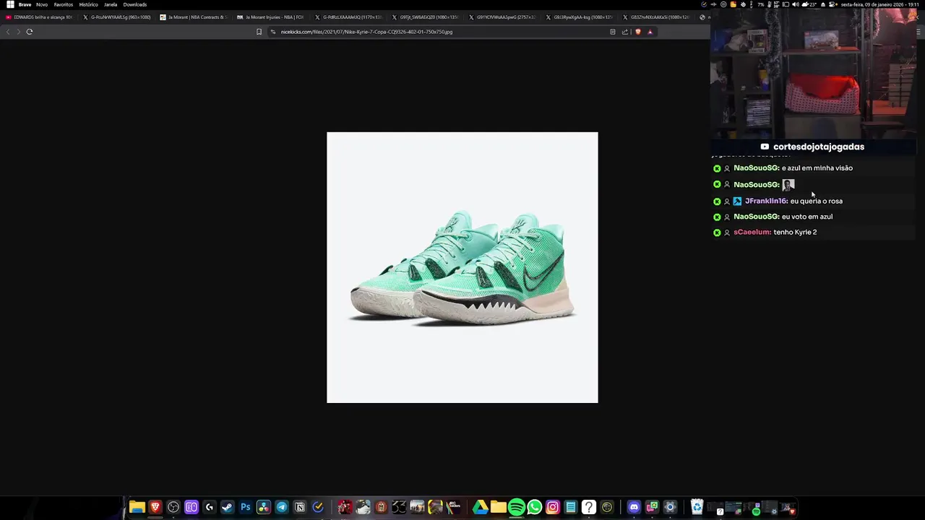The image size is (925, 520).
Task: Click JFranklin16 username in chat
Action: (766, 201)
